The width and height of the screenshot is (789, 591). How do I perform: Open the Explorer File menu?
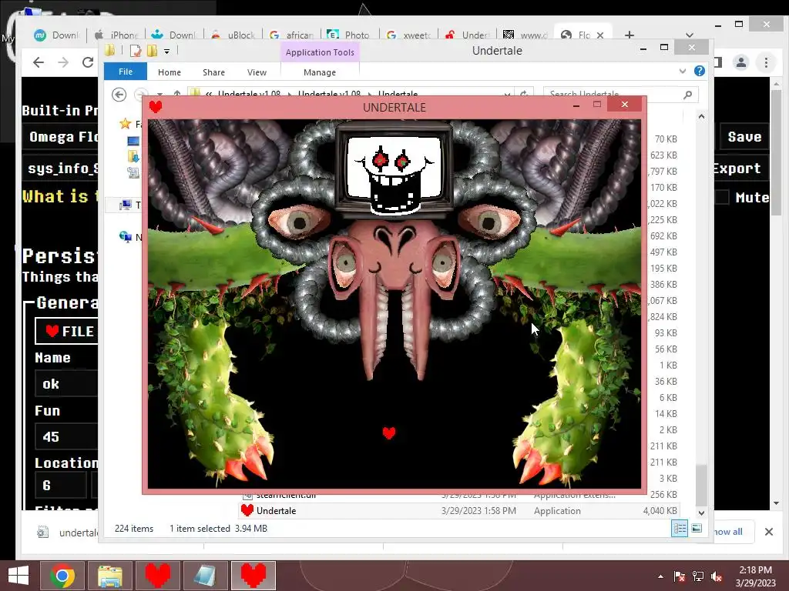tap(126, 72)
